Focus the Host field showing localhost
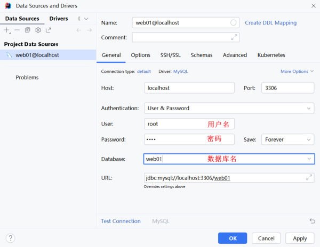320x247 pixels. [189, 88]
